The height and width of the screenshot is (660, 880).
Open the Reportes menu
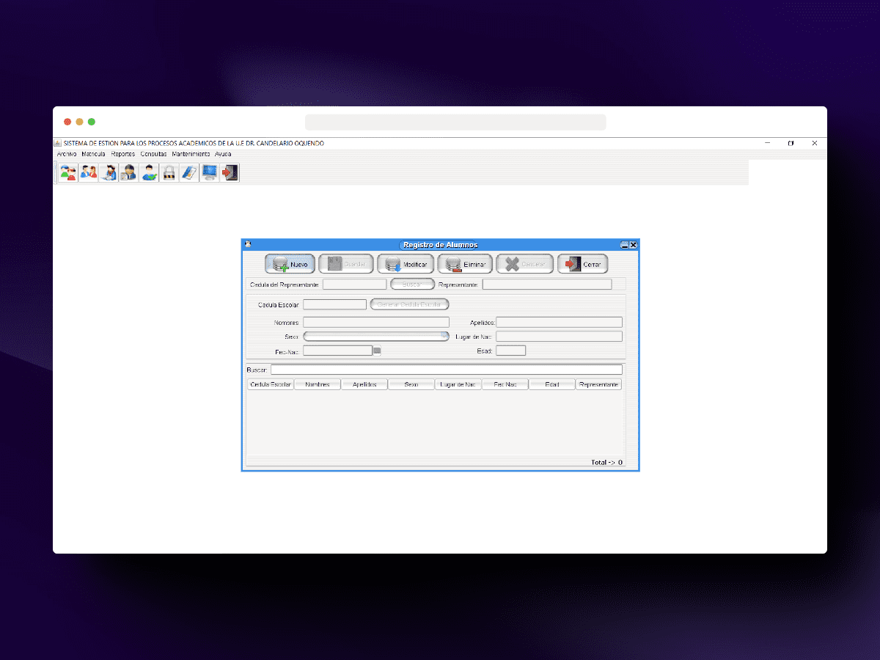coord(122,154)
